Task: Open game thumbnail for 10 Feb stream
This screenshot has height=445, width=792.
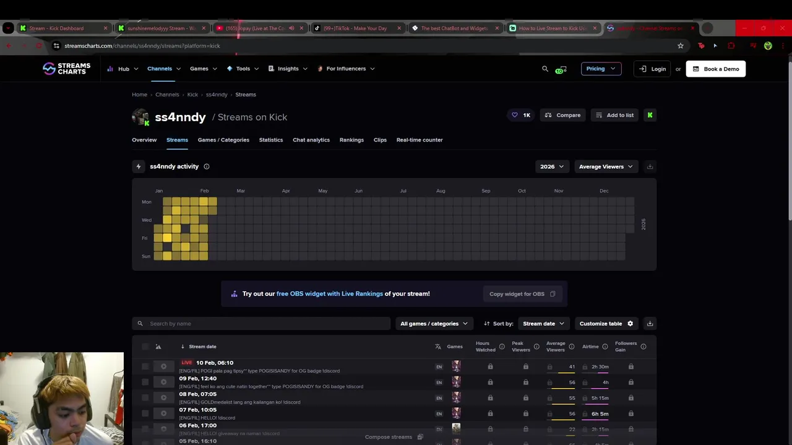Action: point(456,367)
